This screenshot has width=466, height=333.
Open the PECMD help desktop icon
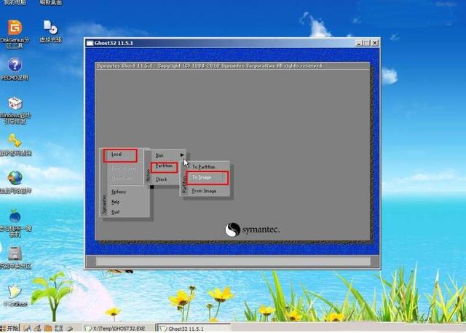(x=15, y=67)
